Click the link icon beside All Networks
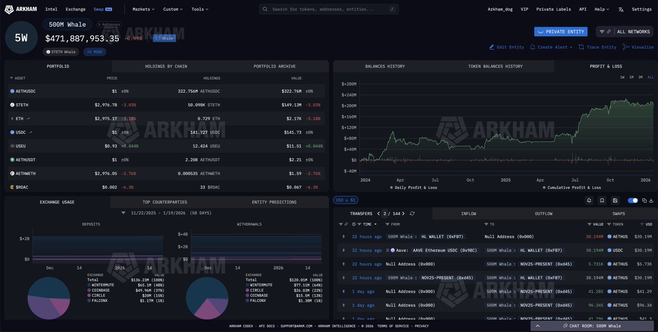This screenshot has width=658, height=332. [609, 32]
